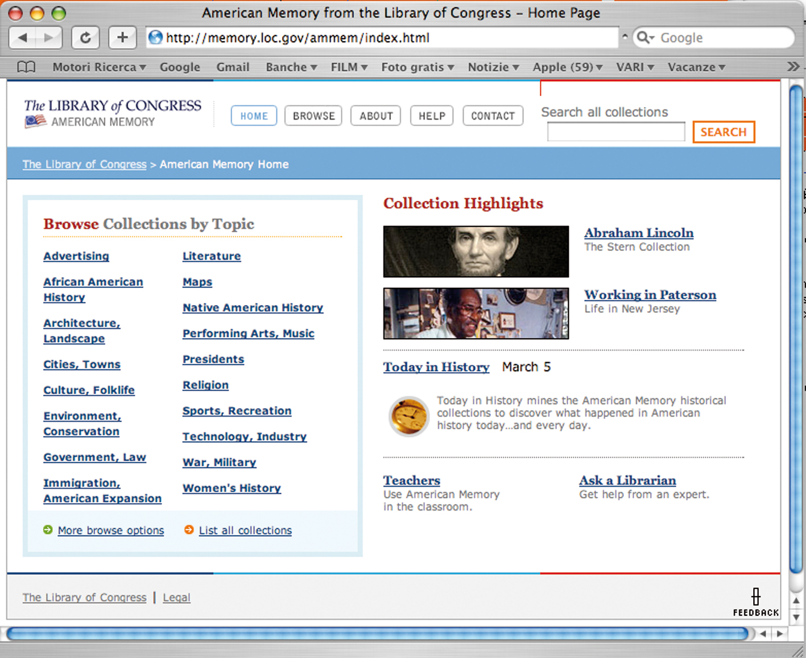
Task: Click the green arrow beside More browse options
Action: click(48, 530)
